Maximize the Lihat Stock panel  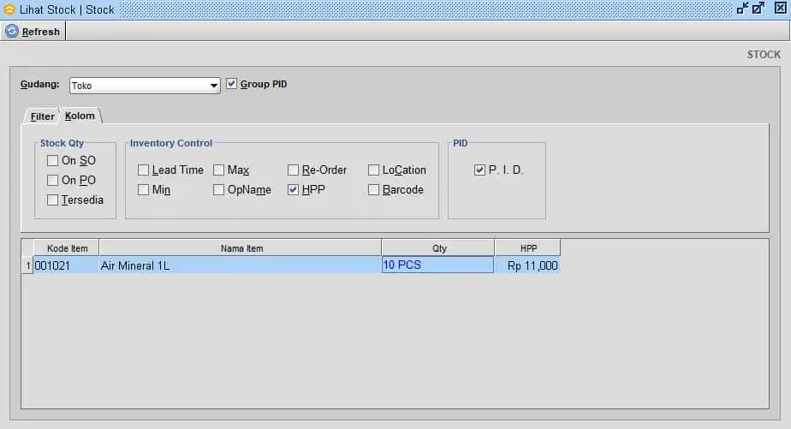tap(758, 9)
